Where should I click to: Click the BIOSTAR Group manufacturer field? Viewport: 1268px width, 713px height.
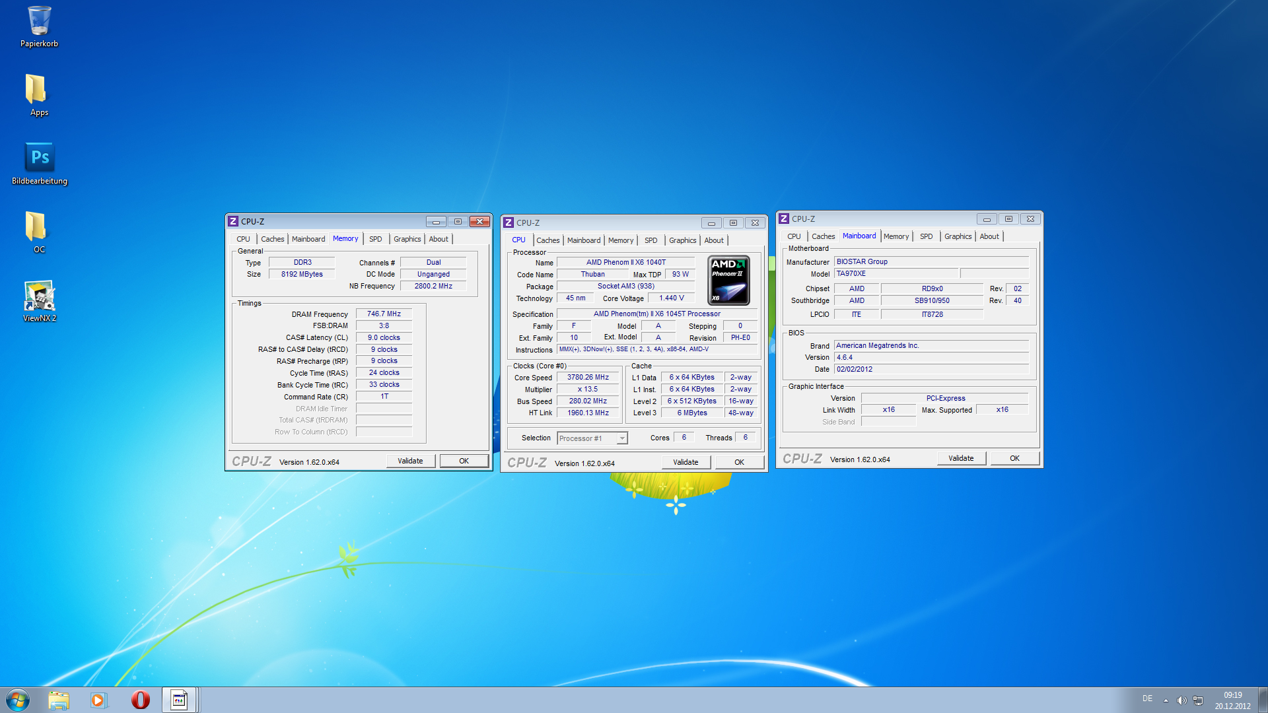point(931,261)
